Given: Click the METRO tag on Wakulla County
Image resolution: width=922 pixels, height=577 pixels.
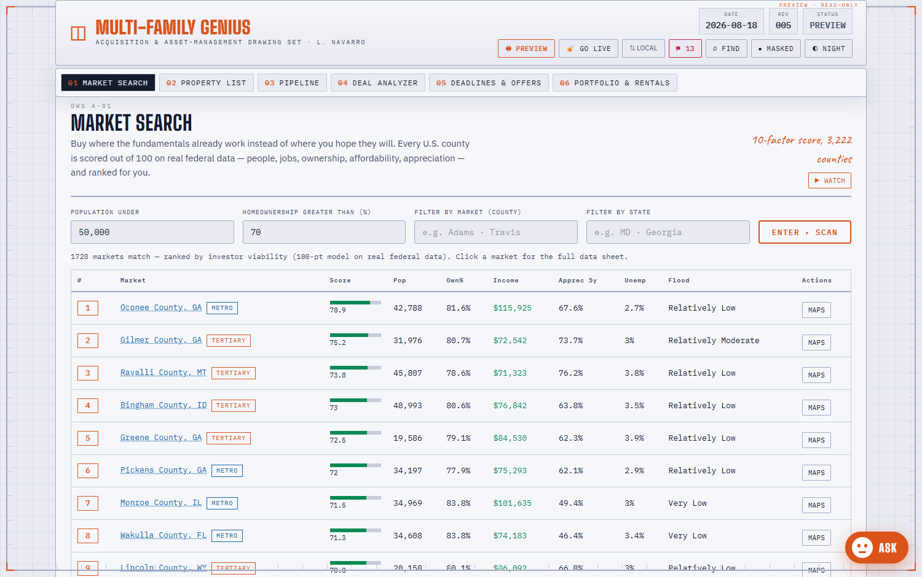Looking at the screenshot, I should [x=227, y=536].
